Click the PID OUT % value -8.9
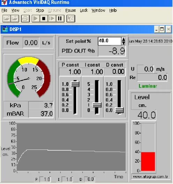 112,51
